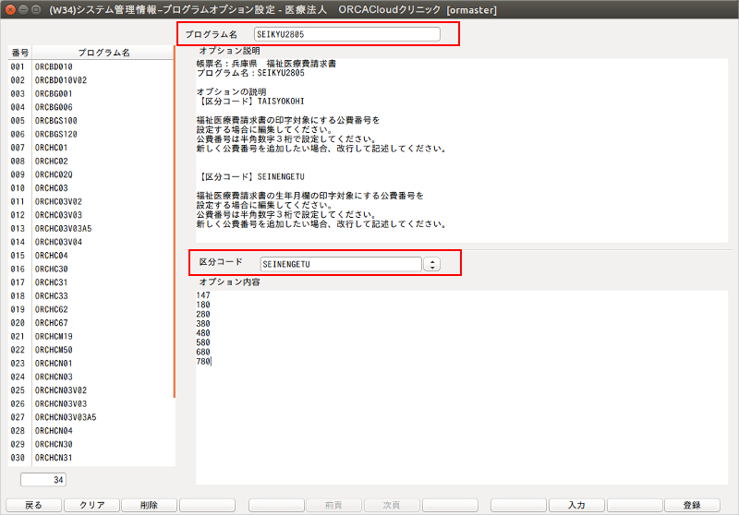739x515 pixels.
Task: Select program ORCHC01 from list
Action: pyautogui.click(x=102, y=148)
